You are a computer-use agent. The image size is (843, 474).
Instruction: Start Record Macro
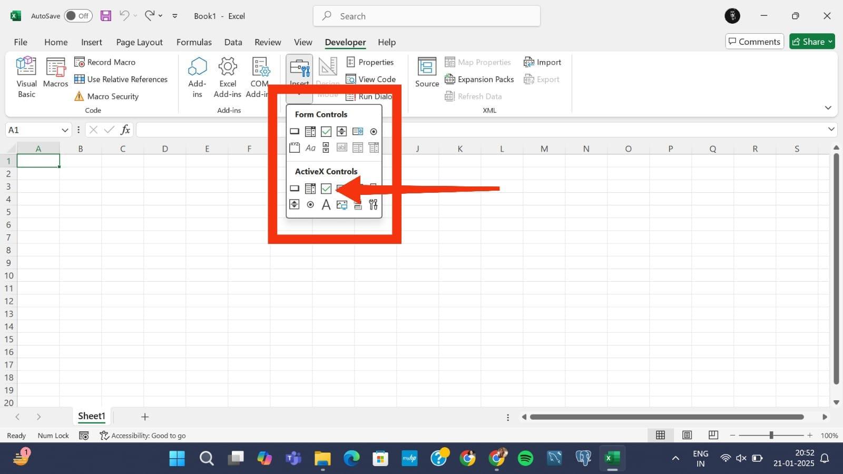coord(105,62)
